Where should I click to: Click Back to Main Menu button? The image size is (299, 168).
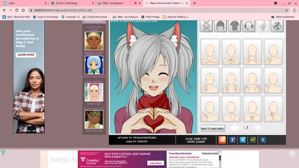click(x=213, y=128)
